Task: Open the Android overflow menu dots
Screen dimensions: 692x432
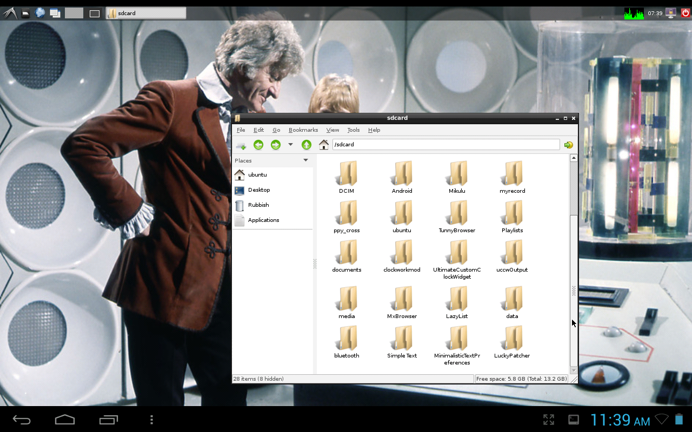Action: point(151,420)
